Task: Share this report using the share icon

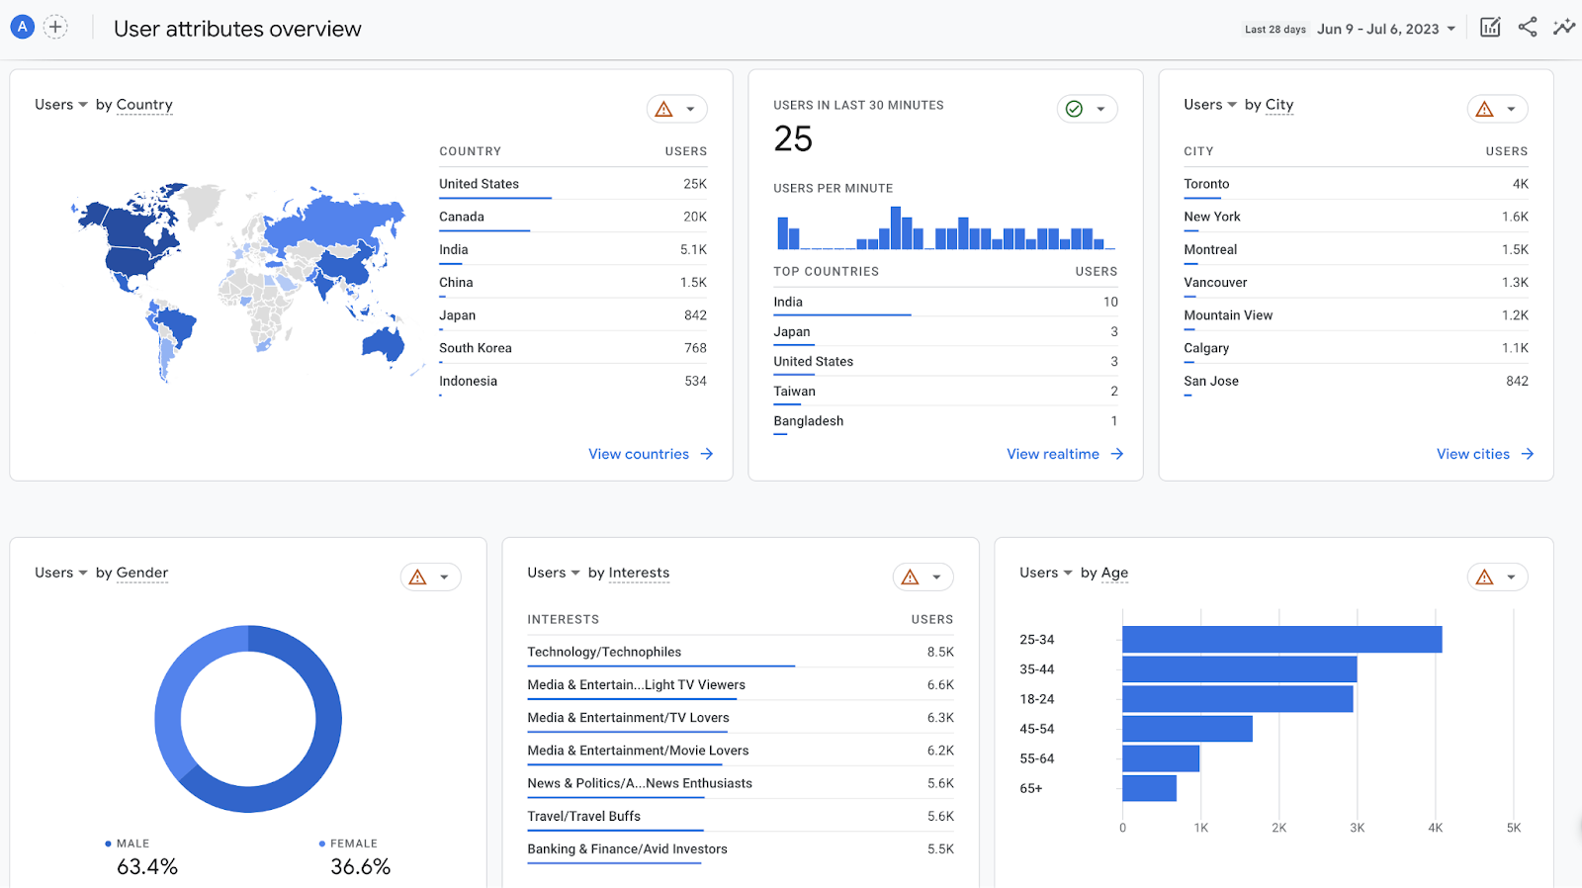Action: pyautogui.click(x=1528, y=28)
